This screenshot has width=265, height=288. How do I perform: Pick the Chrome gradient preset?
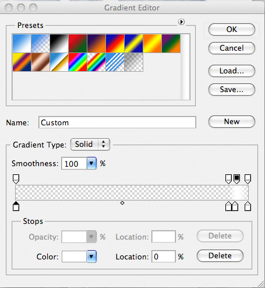pos(59,62)
